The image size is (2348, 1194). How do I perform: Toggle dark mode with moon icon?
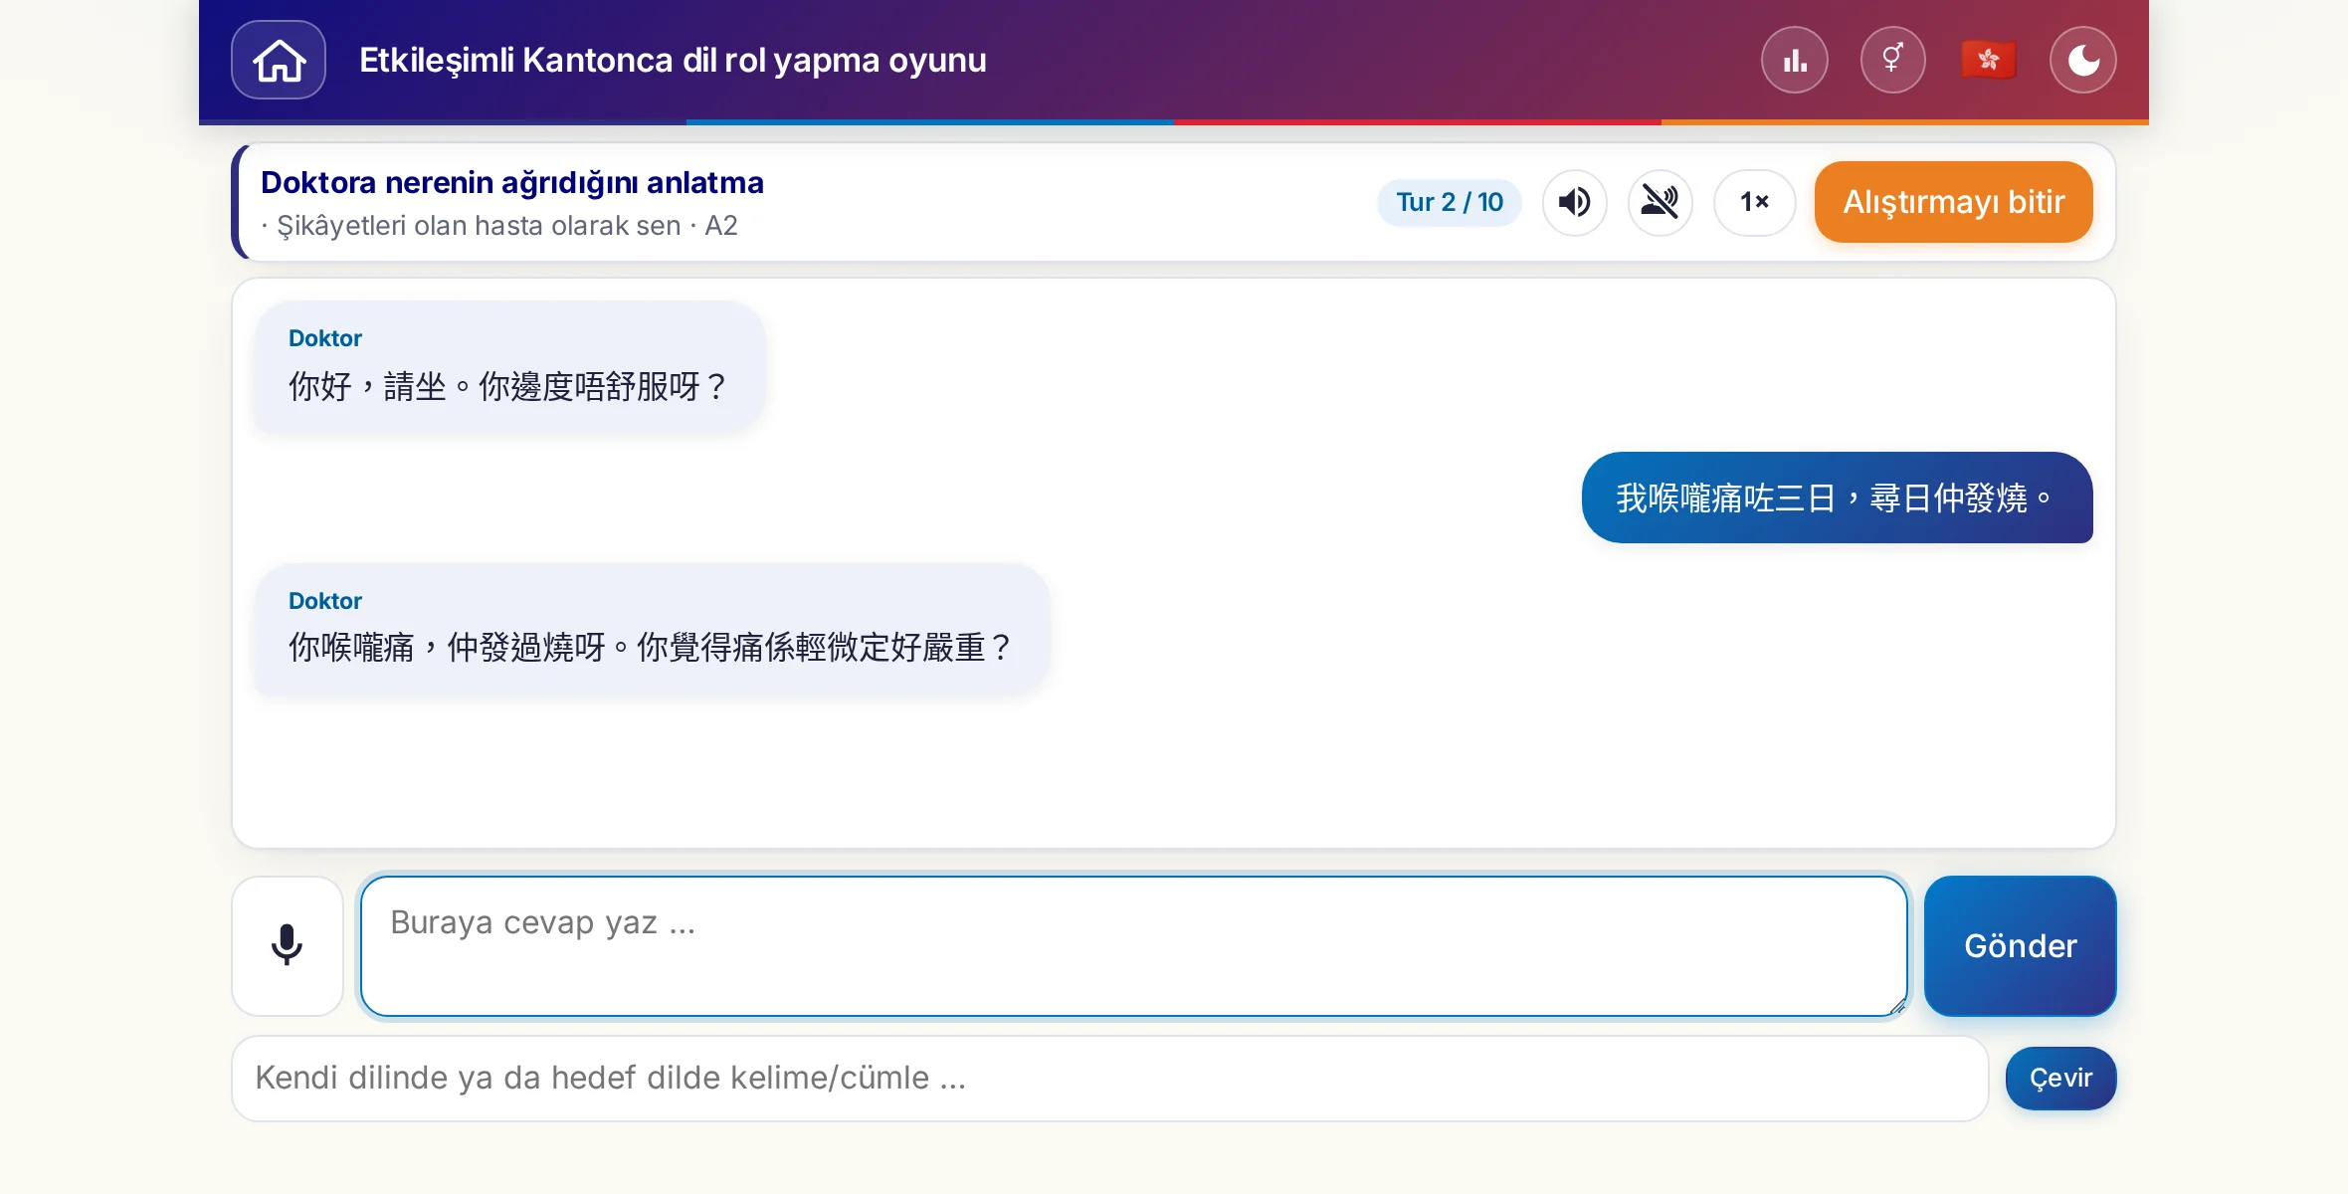coord(2083,60)
